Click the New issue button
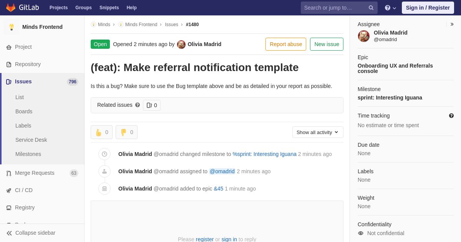This screenshot has width=461, height=242. click(327, 44)
